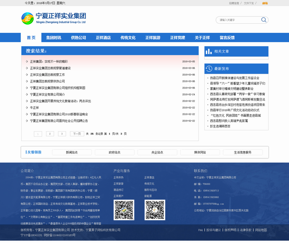This screenshot has width=289, height=243.
Task: Click the arrow beside 牛正祥
Action: (x=27, y=107)
